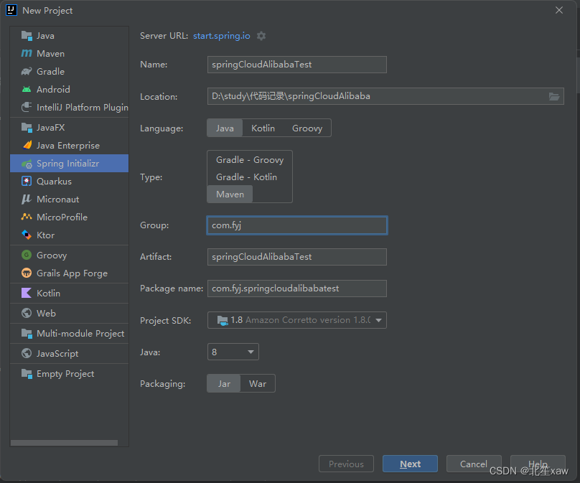The width and height of the screenshot is (580, 483).
Task: Edit the Group field com.fyj
Action: (x=297, y=225)
